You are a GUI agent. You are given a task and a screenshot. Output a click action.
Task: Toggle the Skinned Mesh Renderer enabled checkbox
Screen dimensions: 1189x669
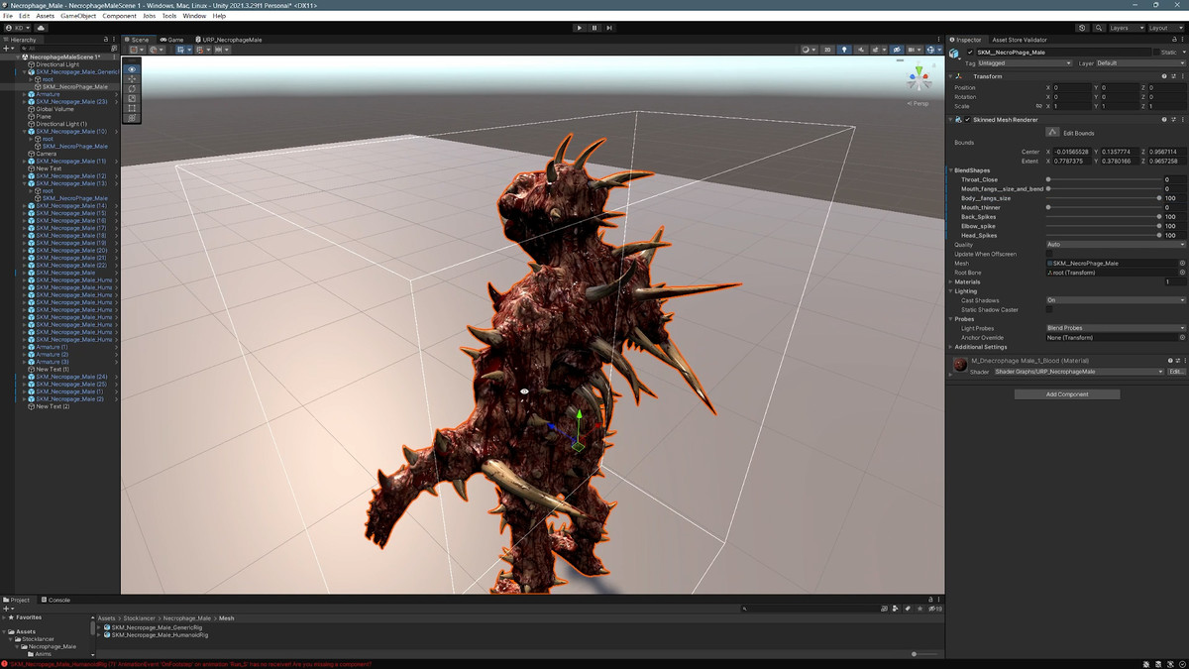tap(967, 120)
